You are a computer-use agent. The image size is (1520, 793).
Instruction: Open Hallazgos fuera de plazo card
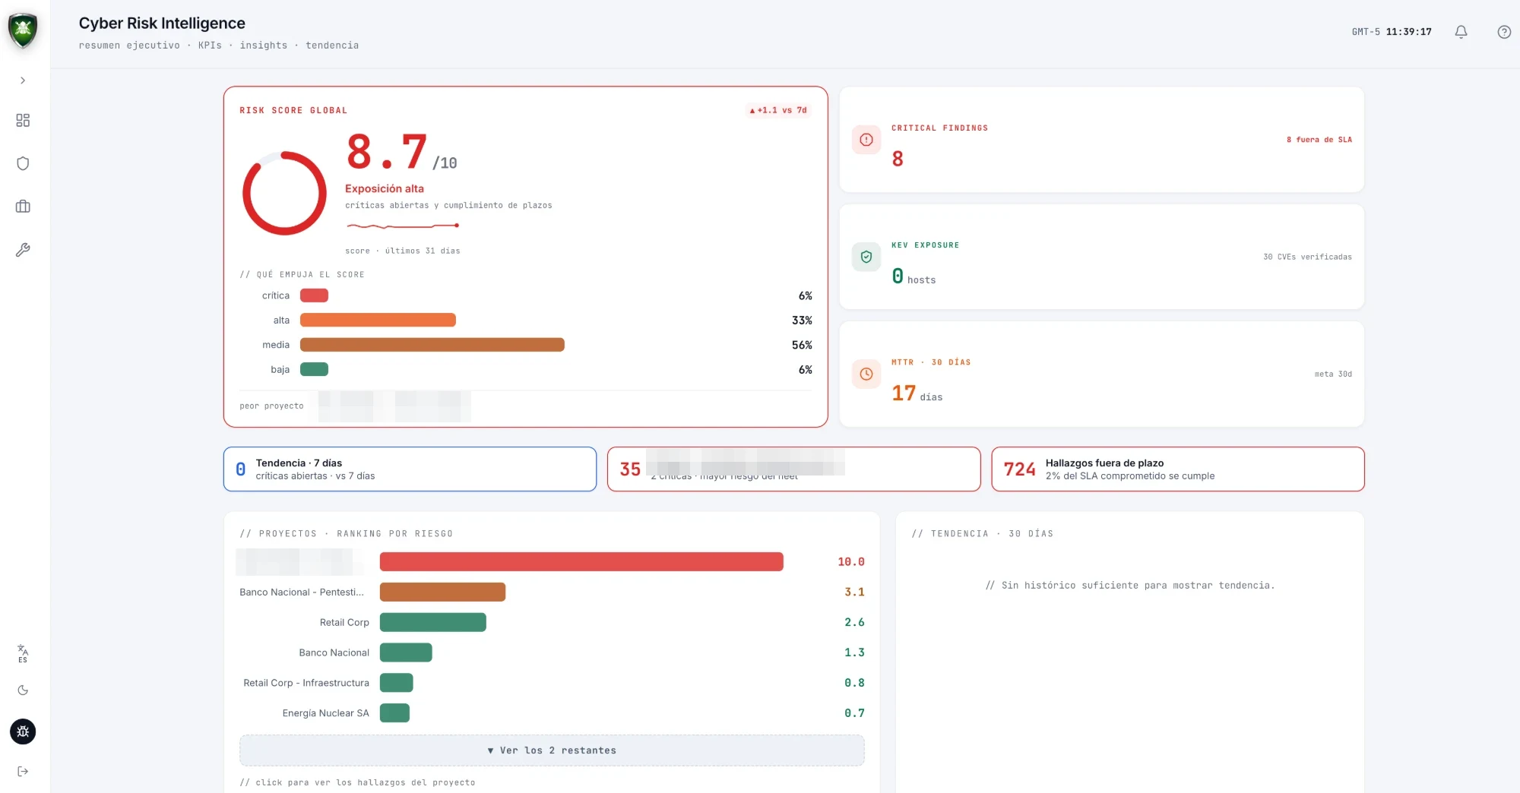pyautogui.click(x=1178, y=469)
